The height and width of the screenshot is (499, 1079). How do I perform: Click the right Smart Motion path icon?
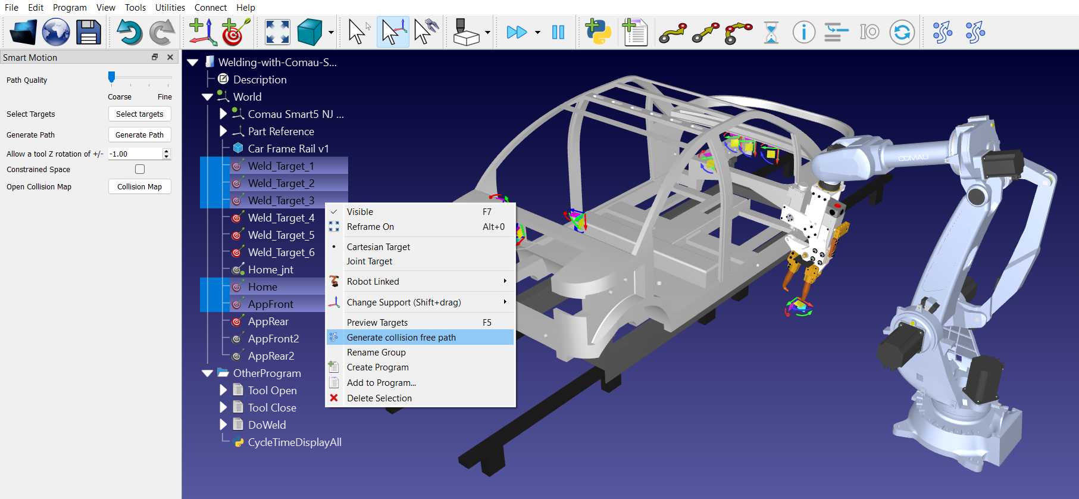[x=975, y=32]
